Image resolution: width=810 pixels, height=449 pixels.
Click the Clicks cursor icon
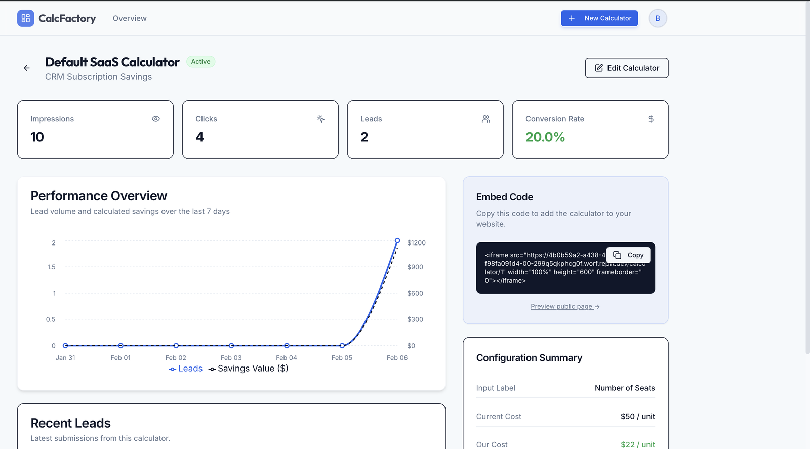coord(320,119)
